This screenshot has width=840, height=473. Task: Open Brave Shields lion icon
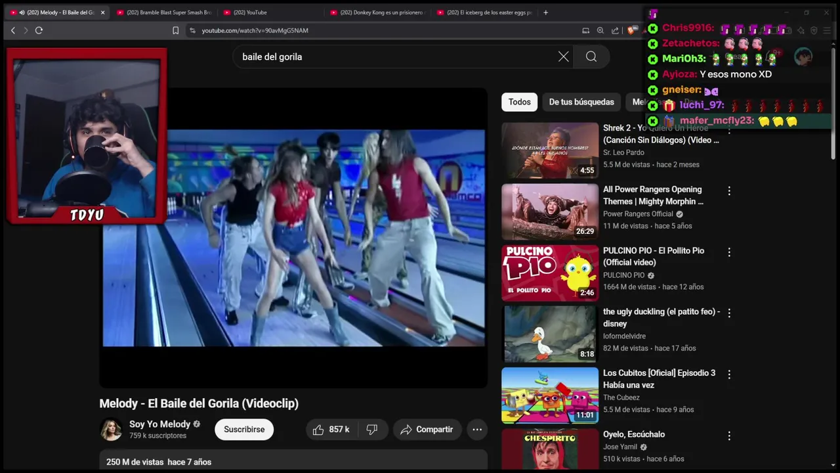[x=631, y=30]
